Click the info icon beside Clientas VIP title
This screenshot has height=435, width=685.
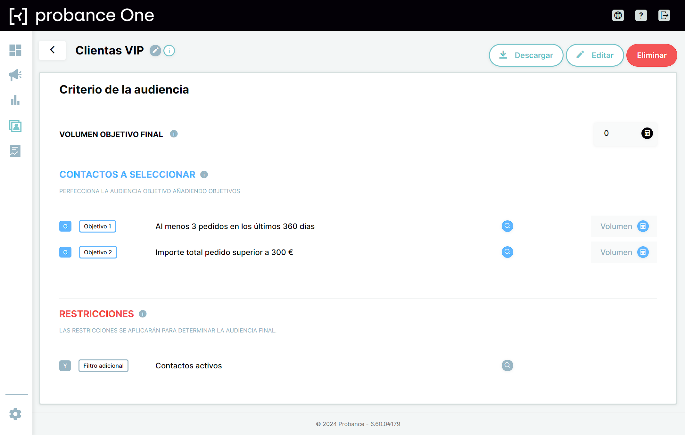click(x=169, y=51)
